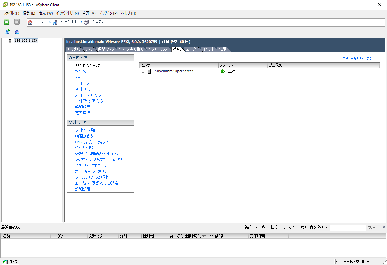The image size is (387, 265).
Task: Click the new resource pool toolbar icon
Action: pyautogui.click(x=17, y=32)
